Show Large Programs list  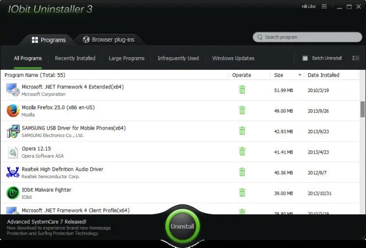[x=126, y=58]
